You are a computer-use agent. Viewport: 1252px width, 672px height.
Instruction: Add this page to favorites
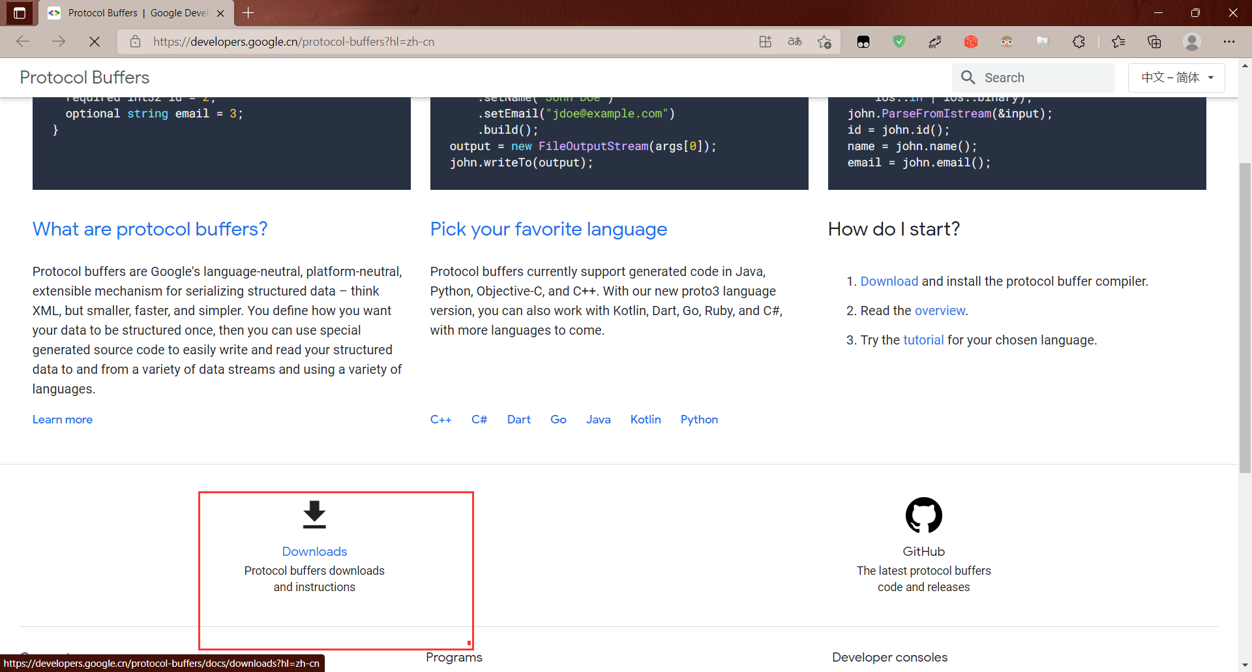coord(824,42)
